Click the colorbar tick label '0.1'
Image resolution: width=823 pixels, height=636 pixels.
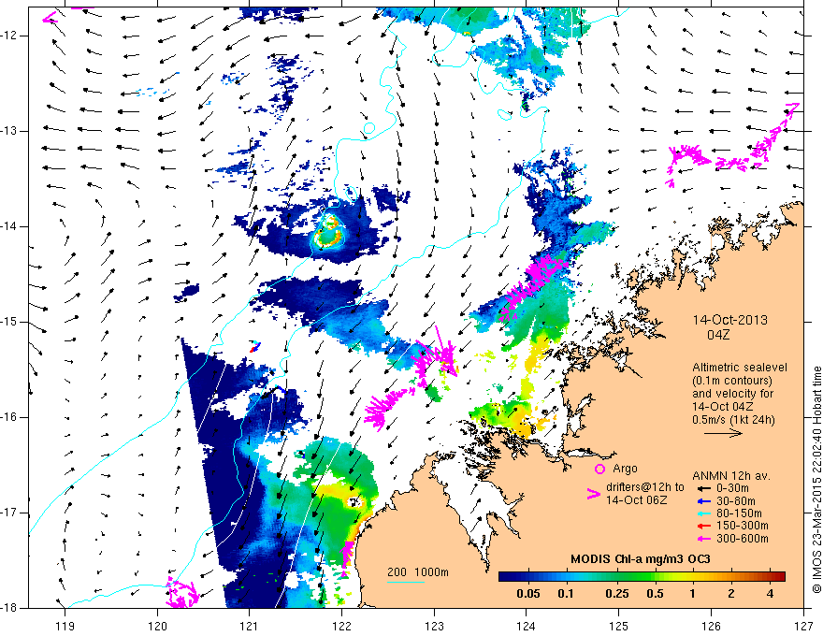[565, 594]
